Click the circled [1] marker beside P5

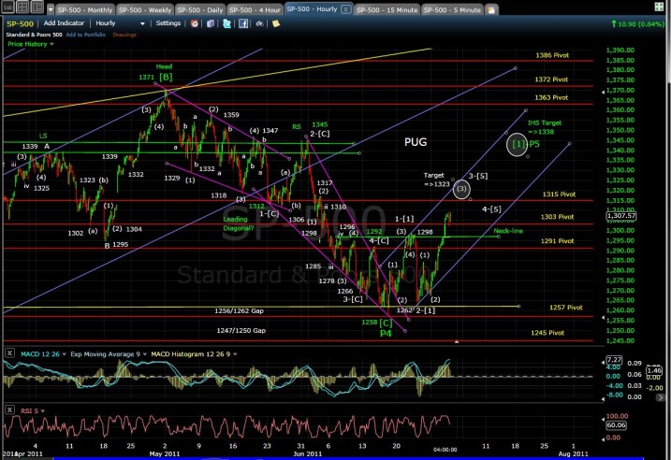(517, 144)
